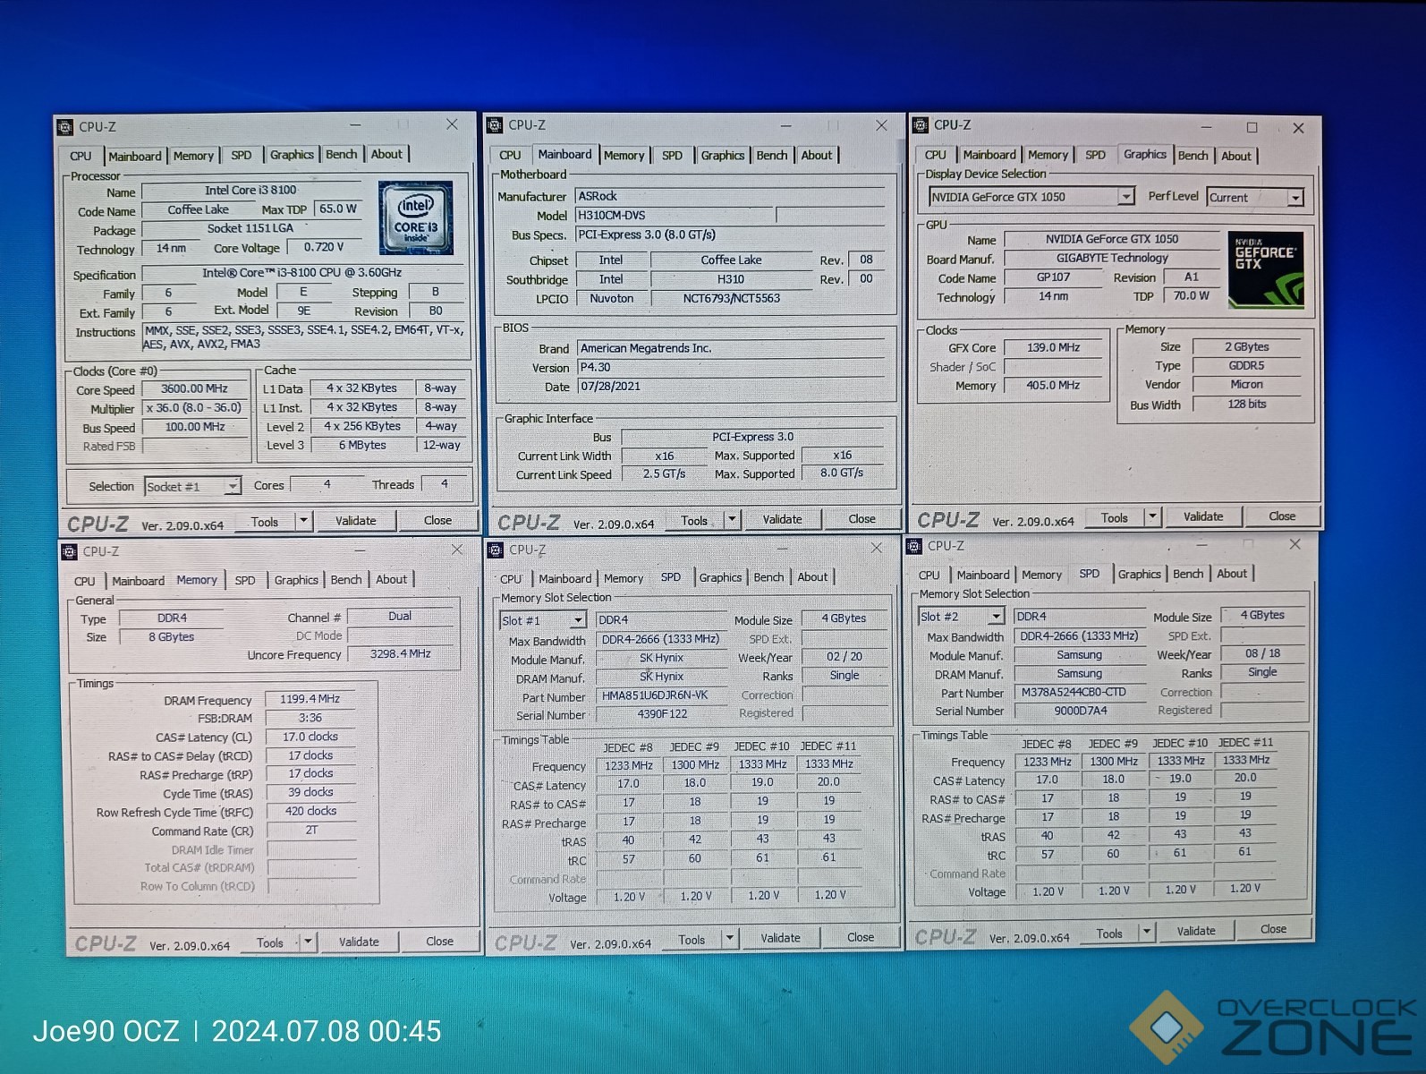Minimize the Mainboard CPU-Z window
This screenshot has height=1074, width=1426.
[x=786, y=125]
